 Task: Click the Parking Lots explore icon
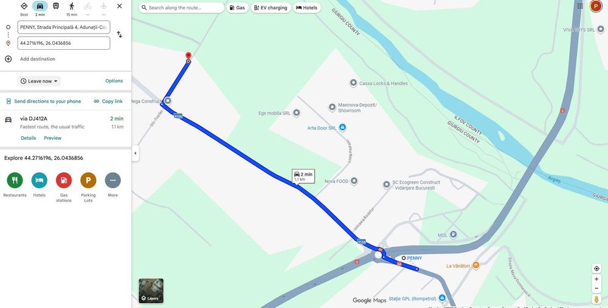tap(88, 180)
